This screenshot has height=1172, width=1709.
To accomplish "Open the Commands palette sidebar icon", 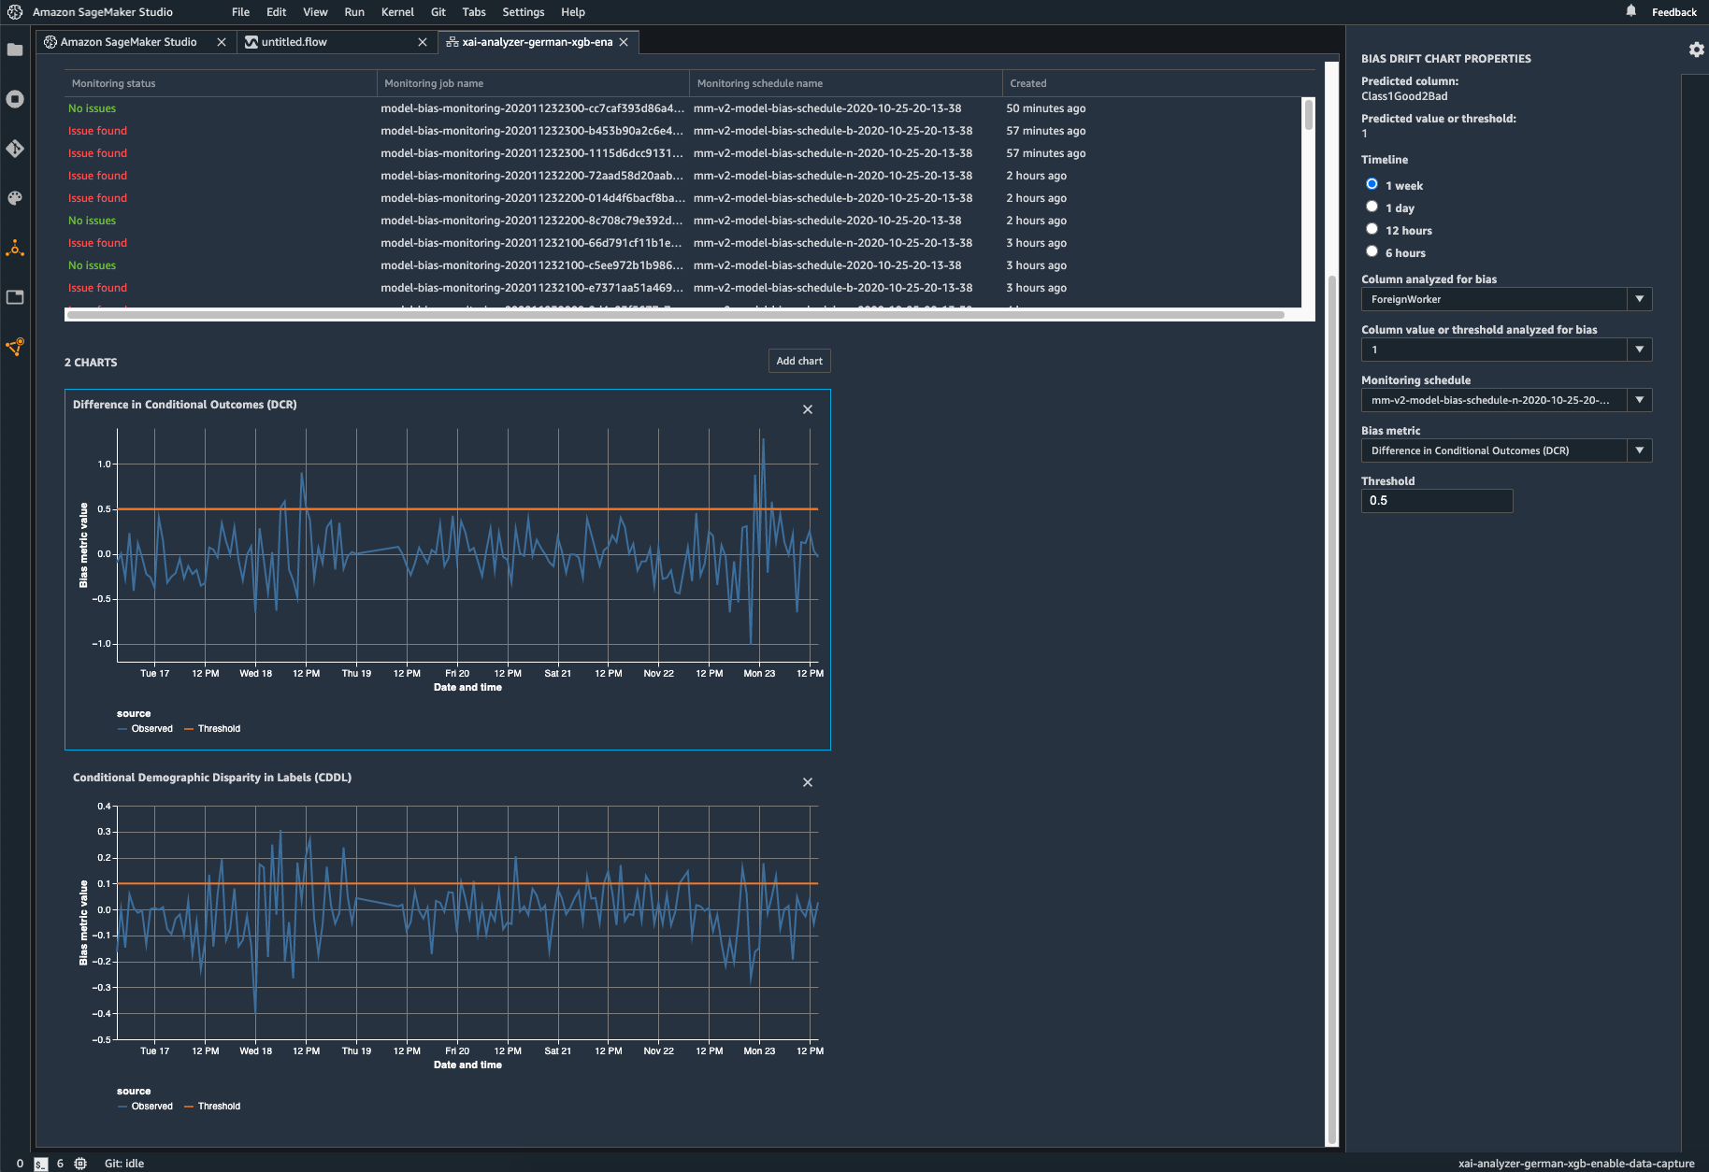I will pos(15,198).
